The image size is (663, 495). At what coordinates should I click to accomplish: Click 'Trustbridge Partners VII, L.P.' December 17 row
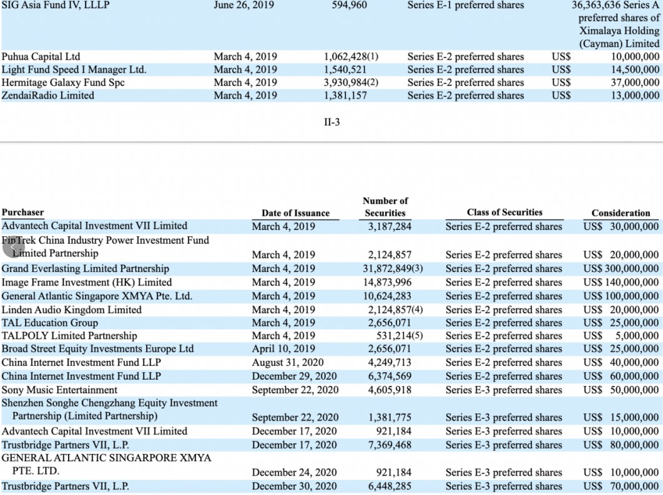pyautogui.click(x=66, y=445)
